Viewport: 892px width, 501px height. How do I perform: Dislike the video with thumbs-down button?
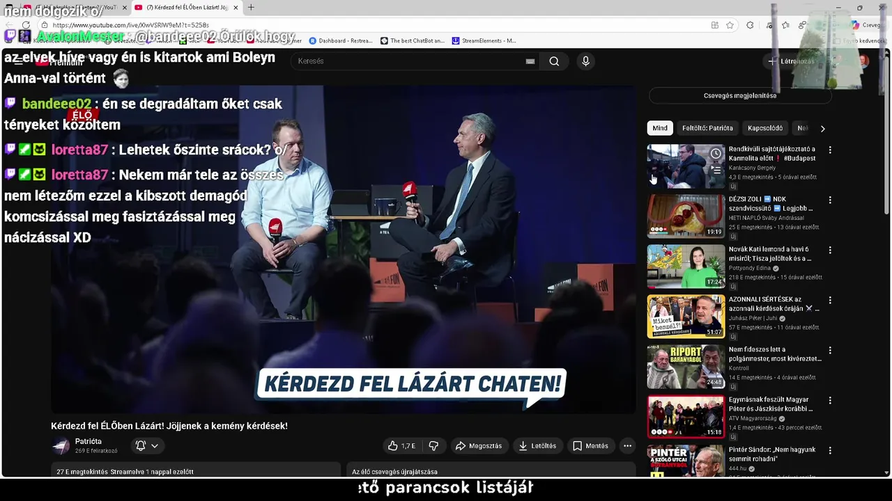(x=433, y=446)
